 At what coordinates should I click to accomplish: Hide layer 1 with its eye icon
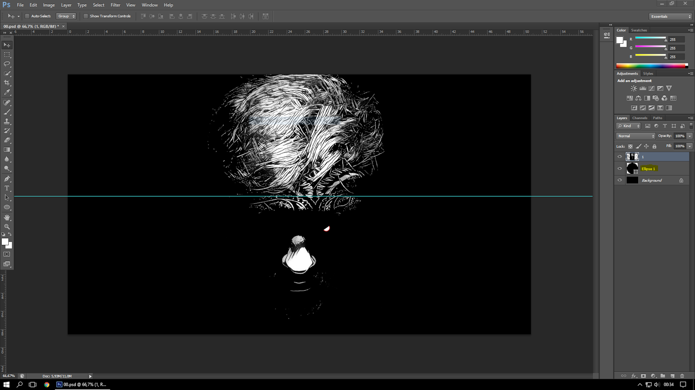(620, 157)
